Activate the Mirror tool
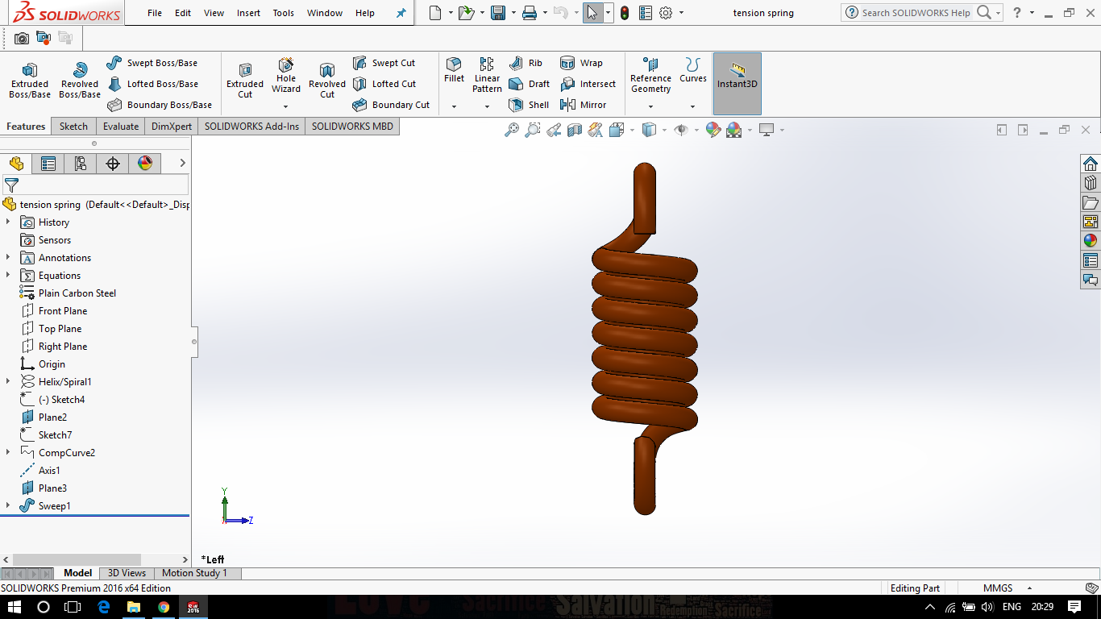Image resolution: width=1101 pixels, height=619 pixels. 583,105
